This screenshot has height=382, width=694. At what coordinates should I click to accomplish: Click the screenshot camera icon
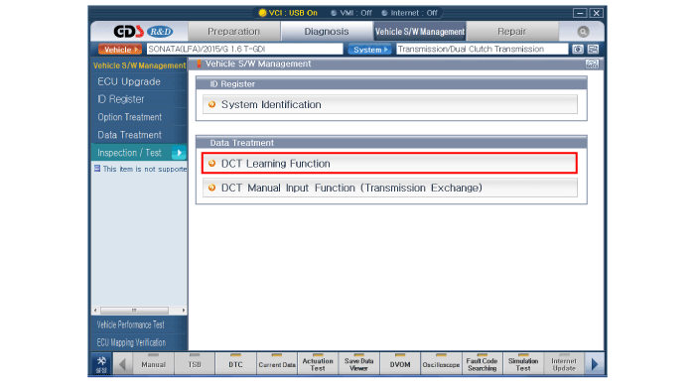pyautogui.click(x=578, y=49)
